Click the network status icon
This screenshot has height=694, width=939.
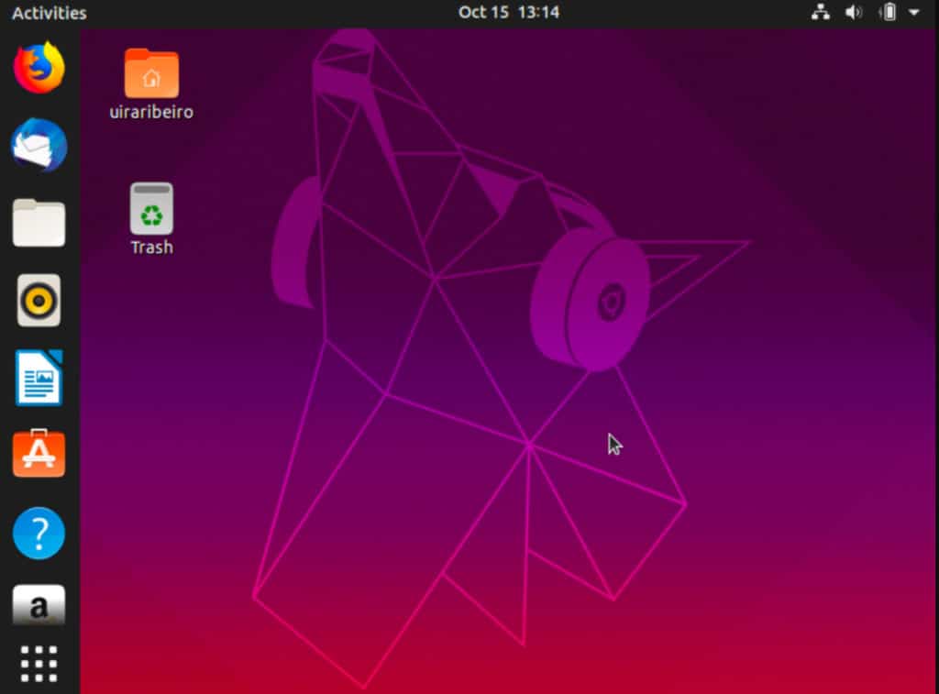click(821, 12)
